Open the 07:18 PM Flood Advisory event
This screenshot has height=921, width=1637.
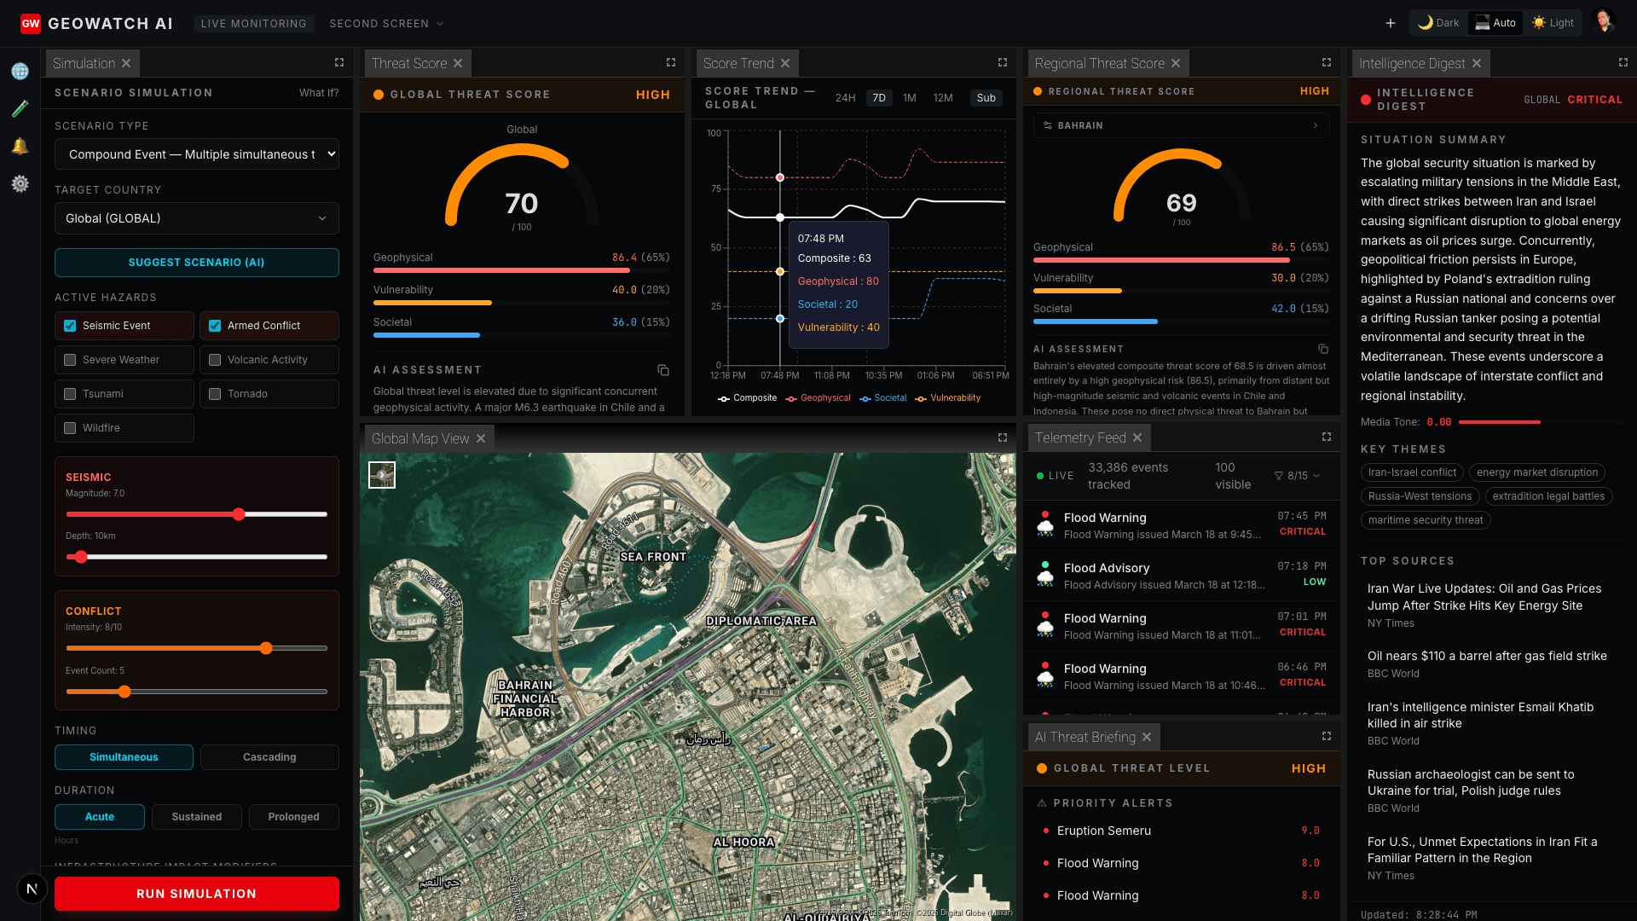pos(1181,576)
